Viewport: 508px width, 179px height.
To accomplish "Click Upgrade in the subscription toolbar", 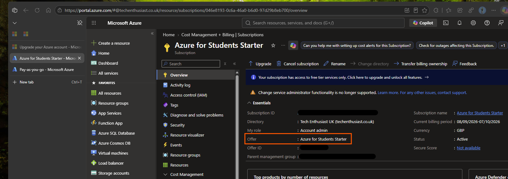I will (x=260, y=64).
